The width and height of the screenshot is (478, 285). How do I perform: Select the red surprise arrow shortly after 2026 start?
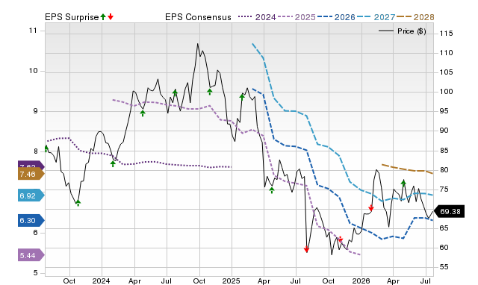click(371, 208)
